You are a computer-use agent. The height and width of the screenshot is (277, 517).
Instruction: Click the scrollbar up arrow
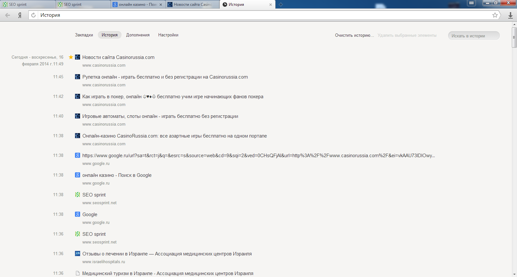[514, 24]
